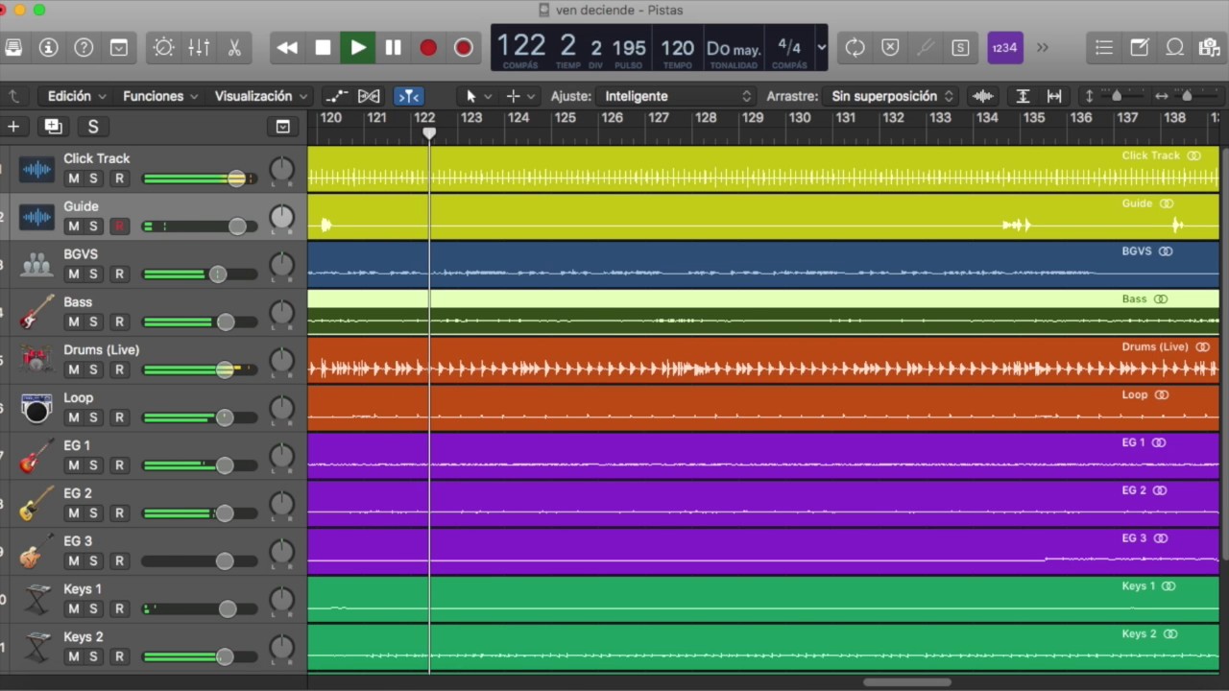Image resolution: width=1229 pixels, height=691 pixels.
Task: Click the vertical auto zoom button
Action: pyautogui.click(x=1024, y=96)
